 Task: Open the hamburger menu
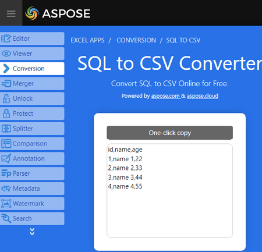(x=11, y=13)
